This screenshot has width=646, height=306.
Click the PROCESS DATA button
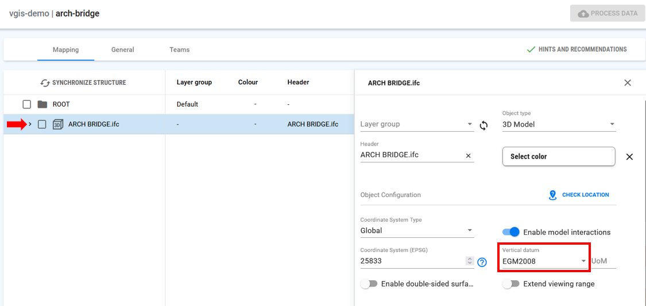tap(608, 14)
